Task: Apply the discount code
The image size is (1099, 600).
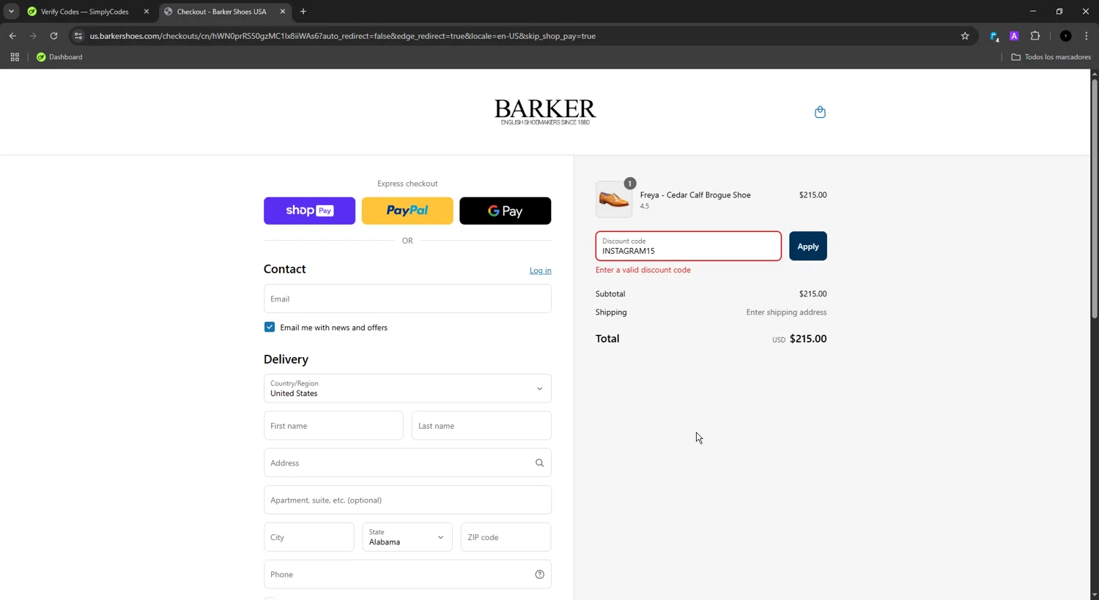Action: [x=807, y=247]
